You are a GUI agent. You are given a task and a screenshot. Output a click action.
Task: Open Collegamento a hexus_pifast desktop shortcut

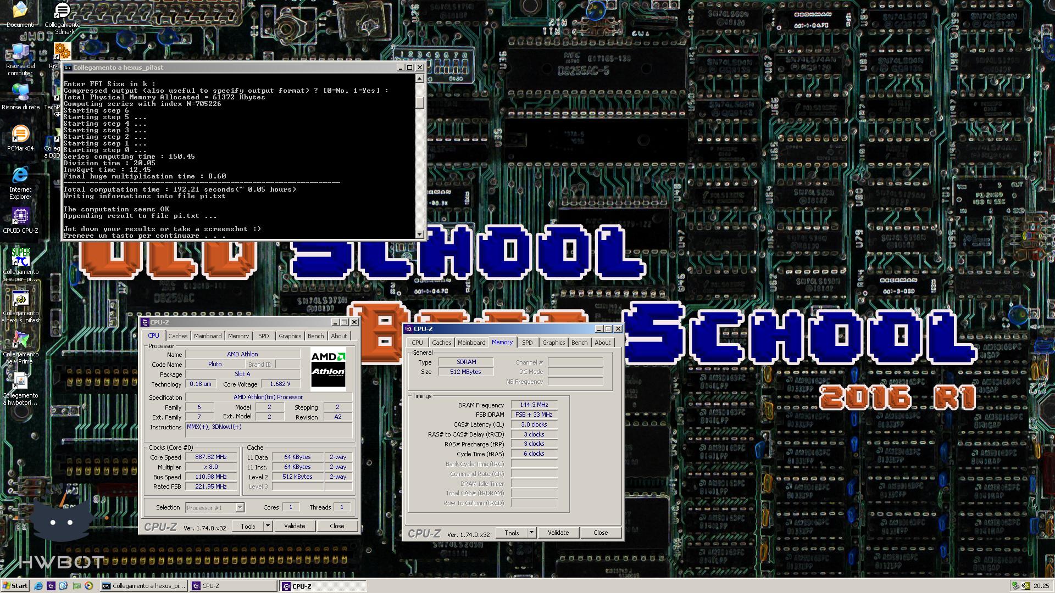(21, 306)
